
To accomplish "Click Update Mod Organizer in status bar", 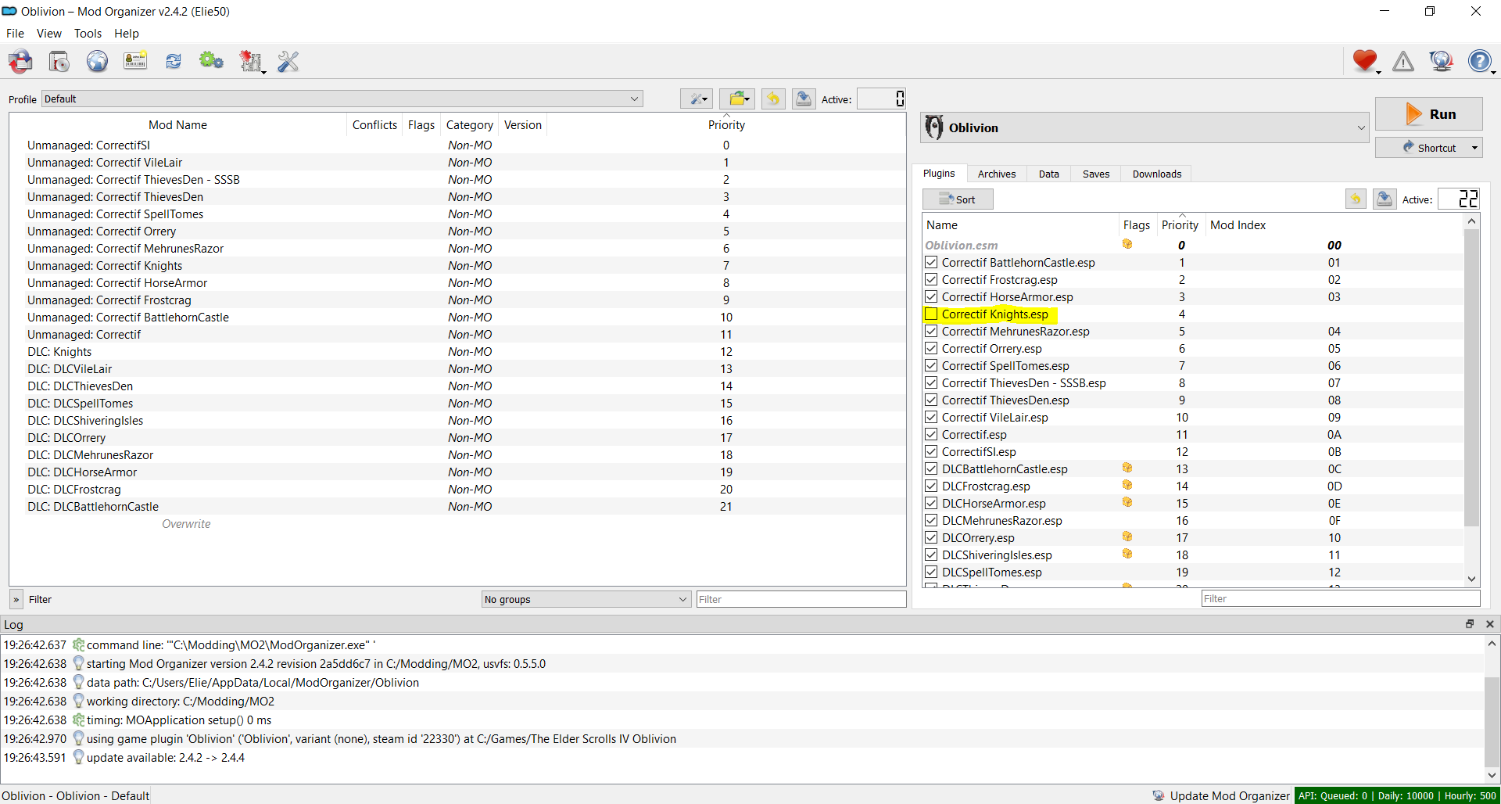I will [1221, 795].
